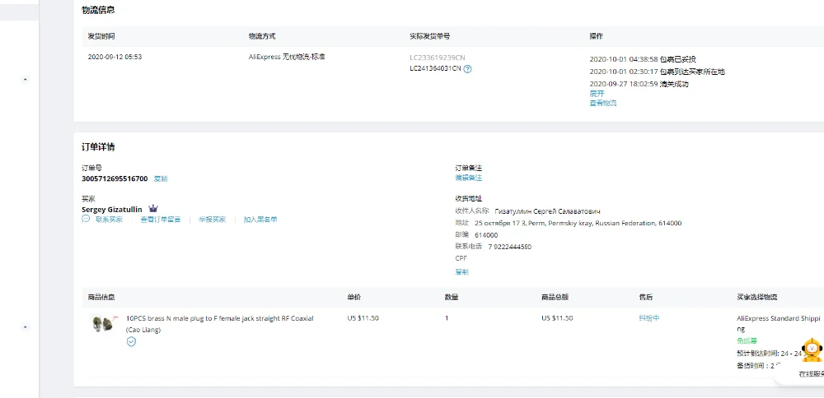Collapse the upper sidebar section arrow
824x398 pixels.
click(24, 80)
